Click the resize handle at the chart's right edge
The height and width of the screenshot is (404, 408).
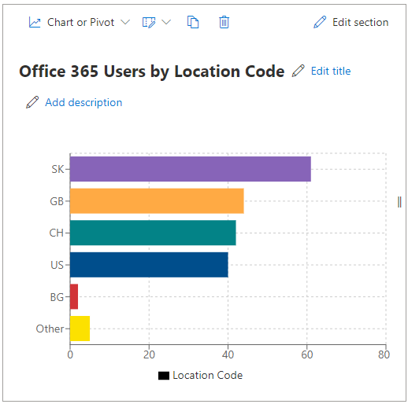pos(399,202)
